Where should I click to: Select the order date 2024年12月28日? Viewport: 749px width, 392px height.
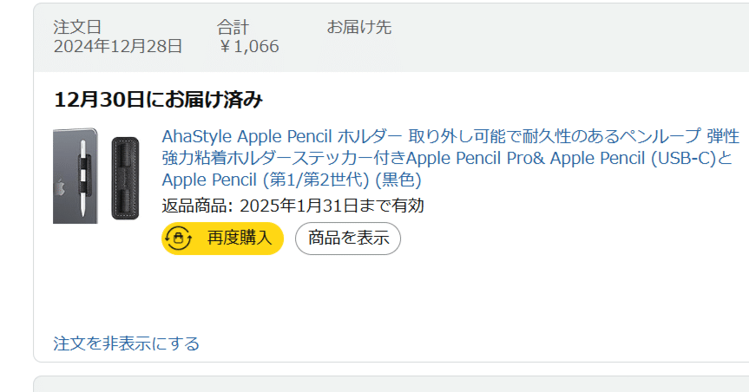coord(118,47)
